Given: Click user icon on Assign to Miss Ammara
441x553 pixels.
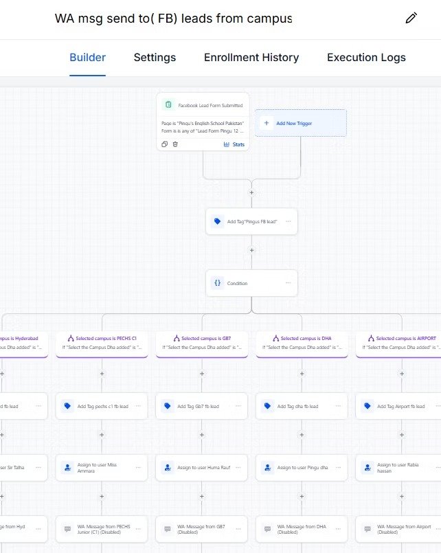Looking at the screenshot, I should pyautogui.click(x=68, y=467).
